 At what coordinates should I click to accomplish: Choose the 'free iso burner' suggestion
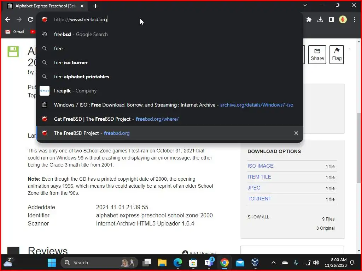click(x=170, y=62)
